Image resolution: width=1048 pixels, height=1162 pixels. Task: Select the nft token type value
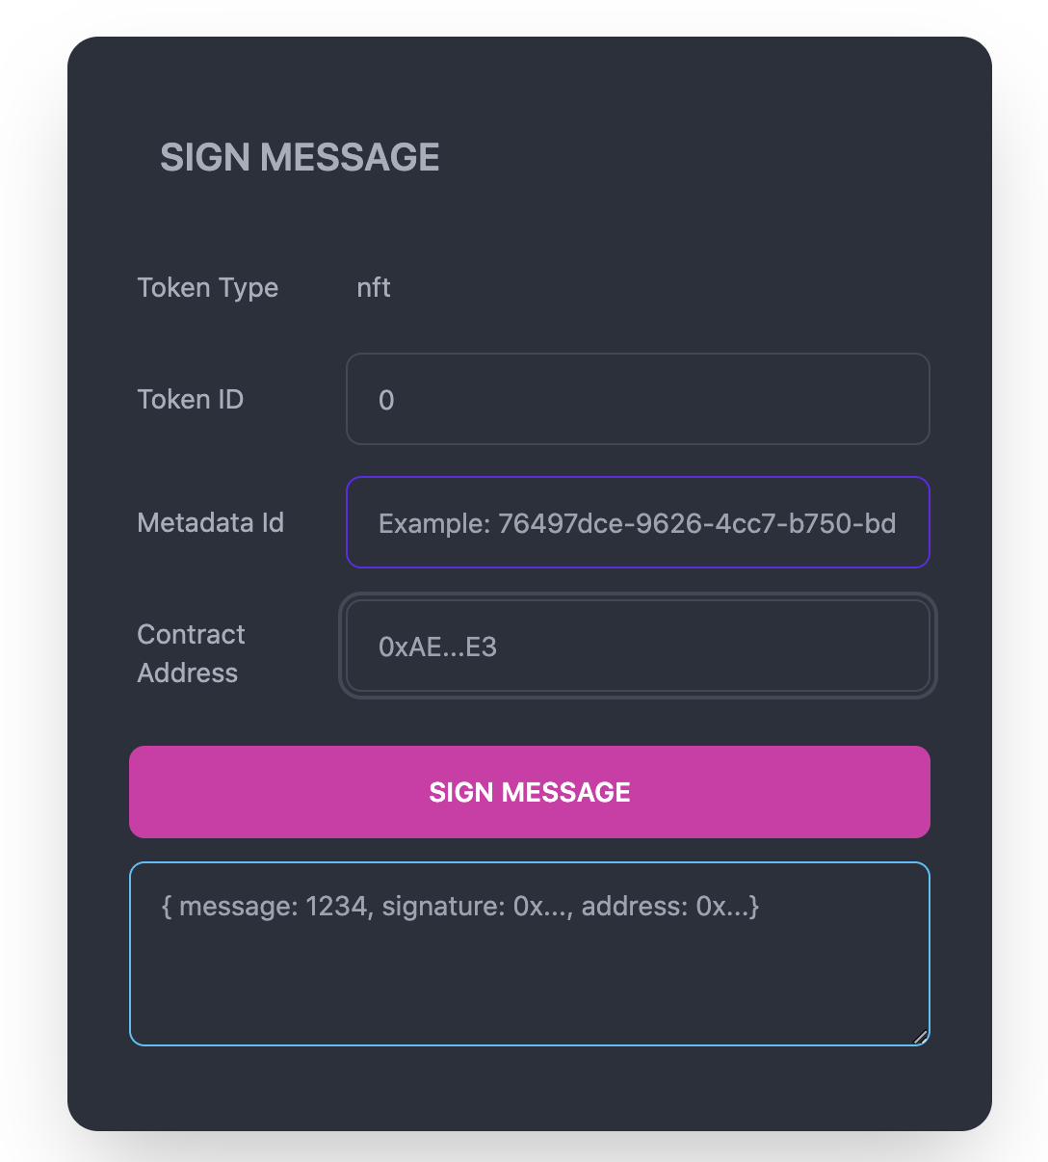pyautogui.click(x=374, y=288)
